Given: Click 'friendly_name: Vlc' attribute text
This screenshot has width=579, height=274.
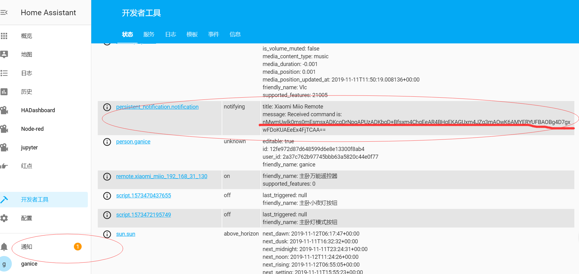Looking at the screenshot, I should (285, 87).
